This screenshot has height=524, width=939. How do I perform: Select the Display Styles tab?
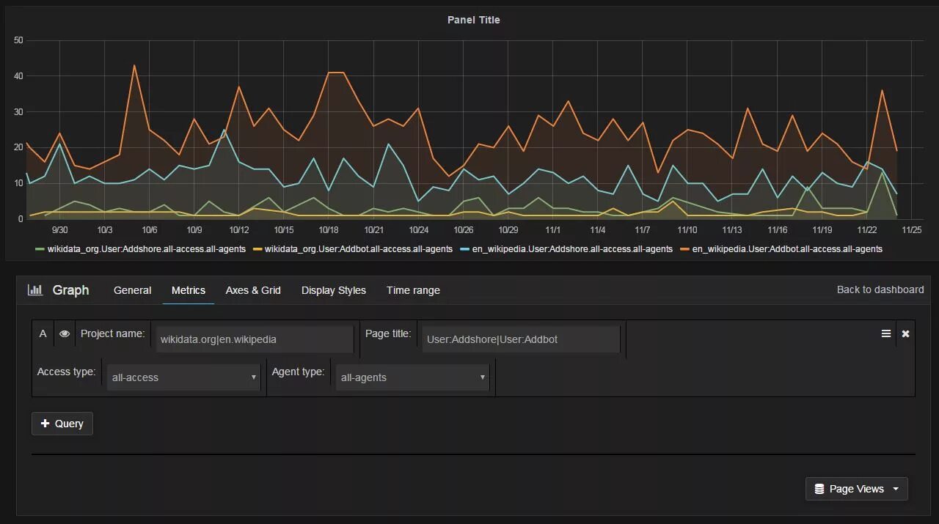coord(334,290)
